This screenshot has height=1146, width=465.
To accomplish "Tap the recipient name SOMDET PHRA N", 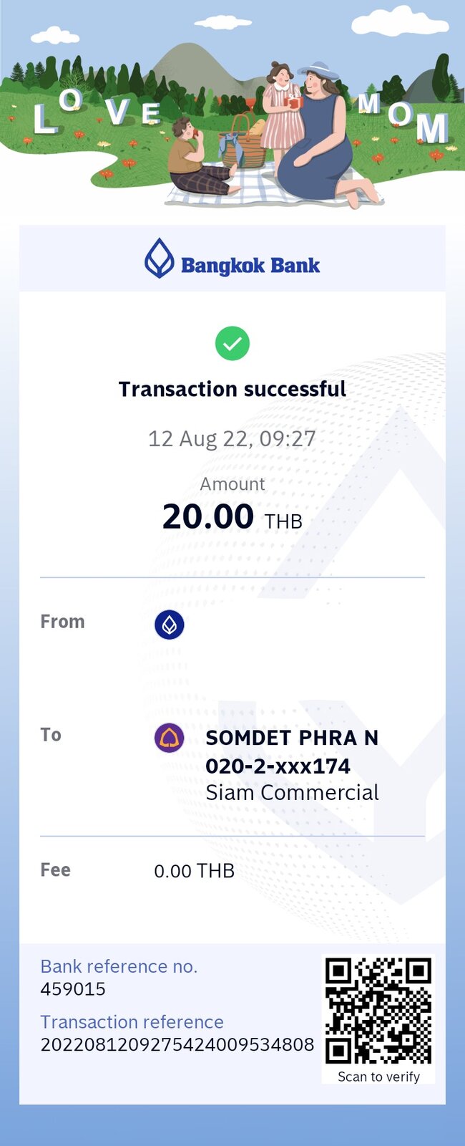I will [292, 738].
